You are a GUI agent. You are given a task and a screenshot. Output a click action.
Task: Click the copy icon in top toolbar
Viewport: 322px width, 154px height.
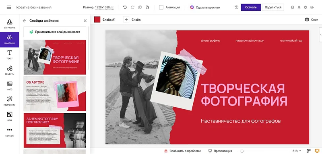click(140, 7)
